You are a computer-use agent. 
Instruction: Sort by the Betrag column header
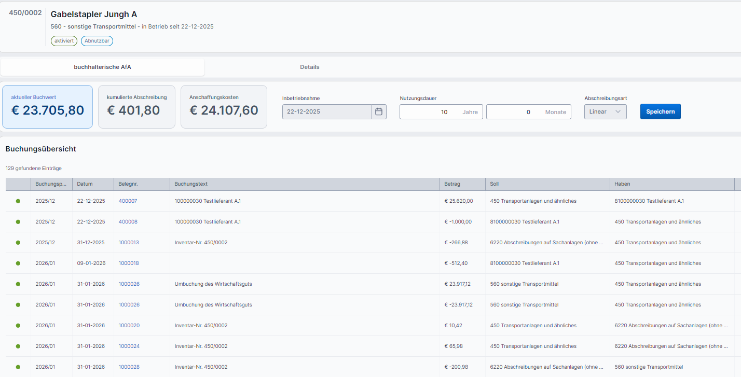(452, 184)
